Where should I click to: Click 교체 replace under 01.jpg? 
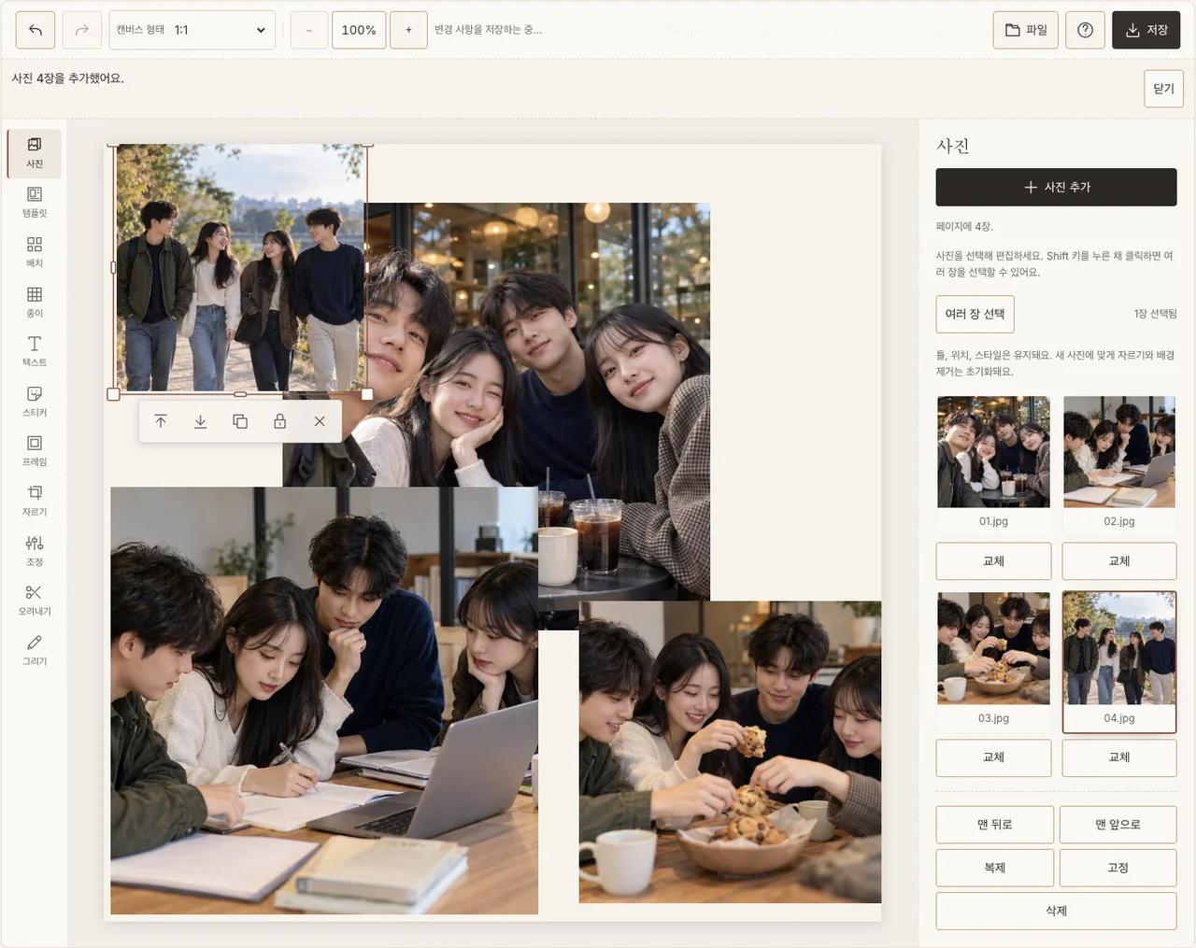coord(993,561)
